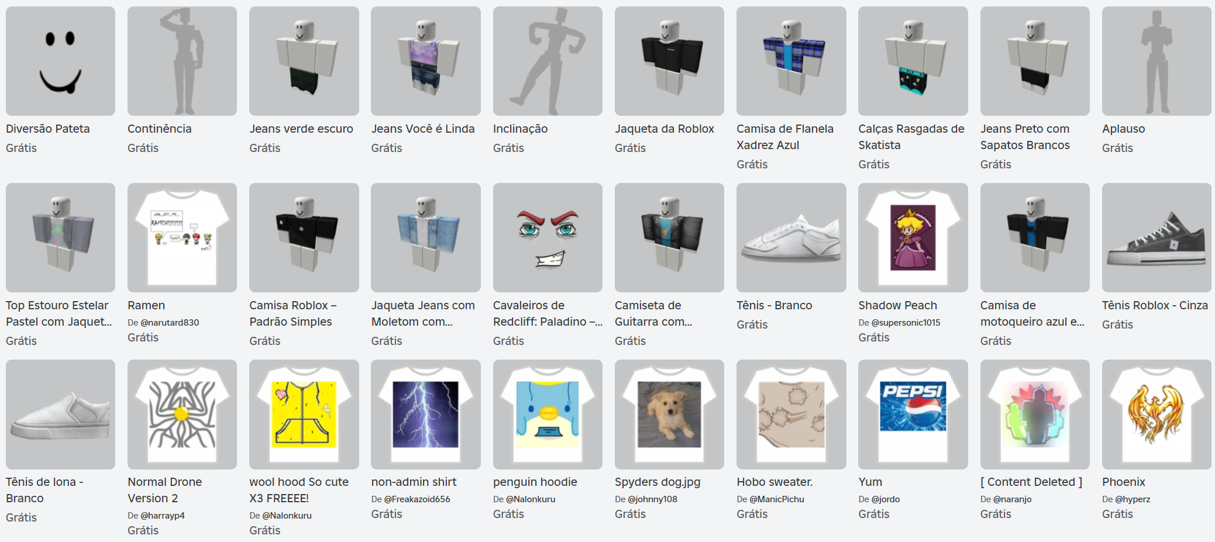Click the non-admin shirt lightning thumbnail
Viewport: 1215px width, 542px height.
coord(425,414)
